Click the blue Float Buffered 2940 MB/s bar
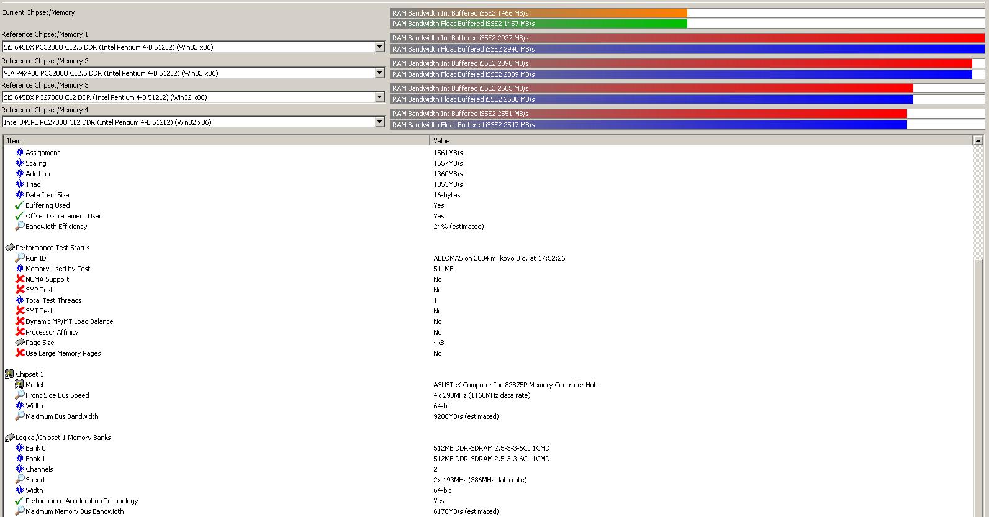The image size is (989, 517). point(687,49)
